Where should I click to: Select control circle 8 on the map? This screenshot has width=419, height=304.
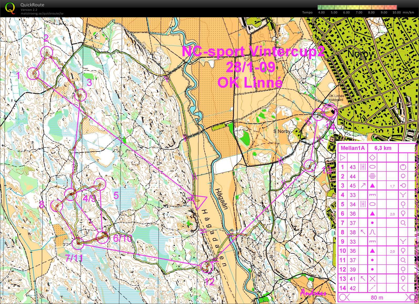point(56,206)
